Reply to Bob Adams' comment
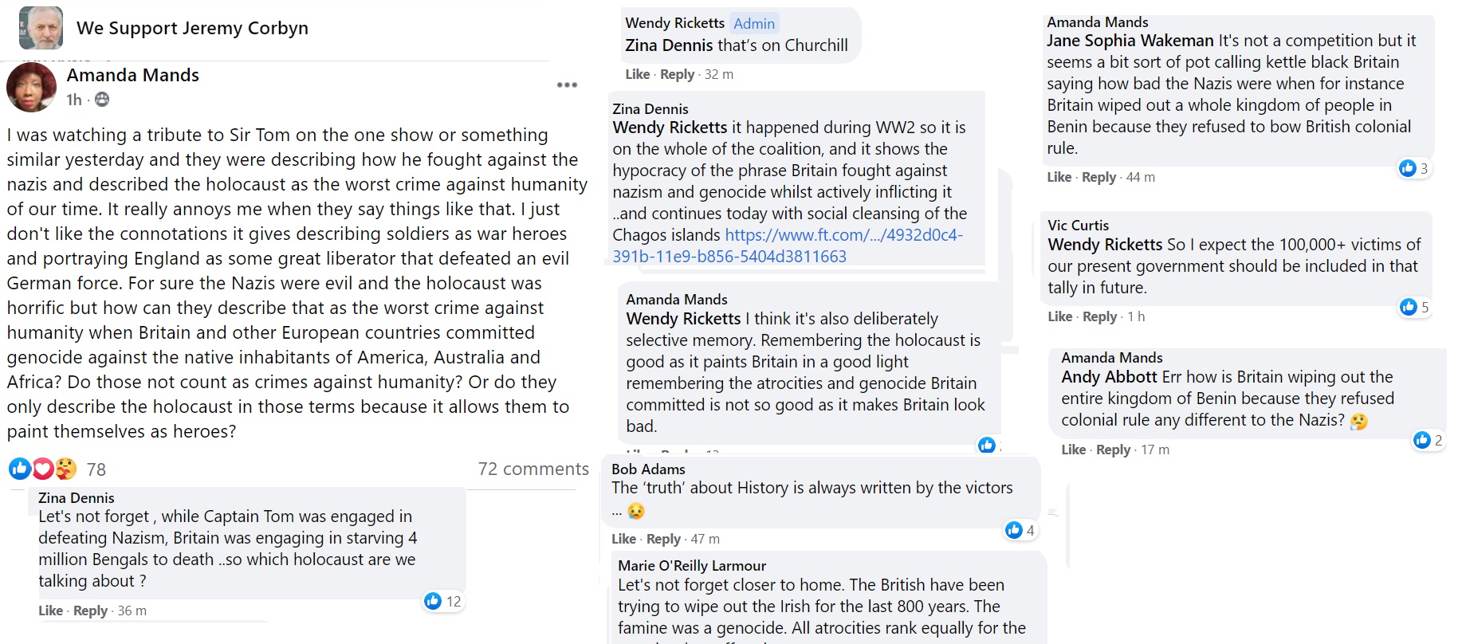1458x644 pixels. [663, 539]
